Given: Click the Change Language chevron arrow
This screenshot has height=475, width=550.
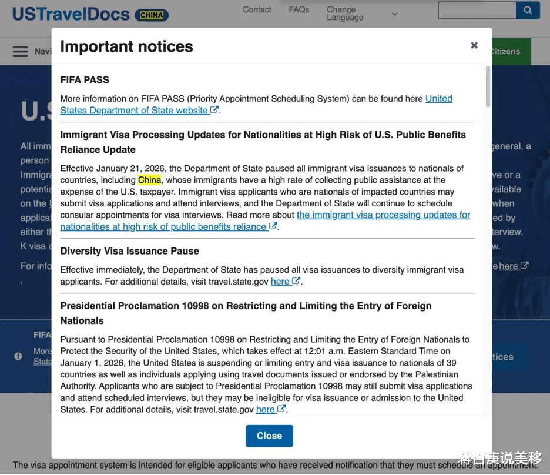Looking at the screenshot, I should coord(395,14).
